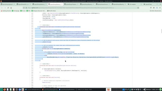Viewport: 162px width, 91px height.
Task: Open the Wiki bookmark
Action: tap(28, 11)
